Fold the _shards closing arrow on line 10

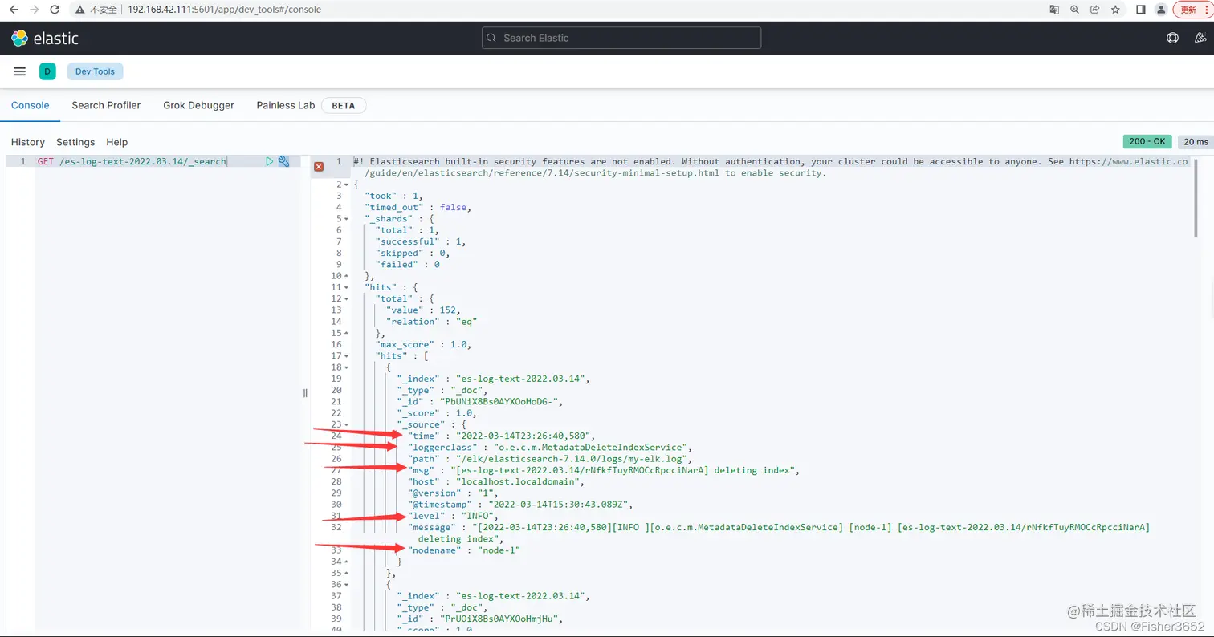pyautogui.click(x=346, y=276)
